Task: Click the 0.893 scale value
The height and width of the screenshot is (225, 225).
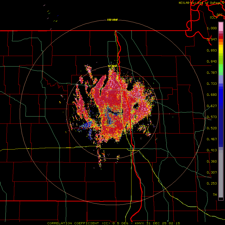Action: coord(212,50)
